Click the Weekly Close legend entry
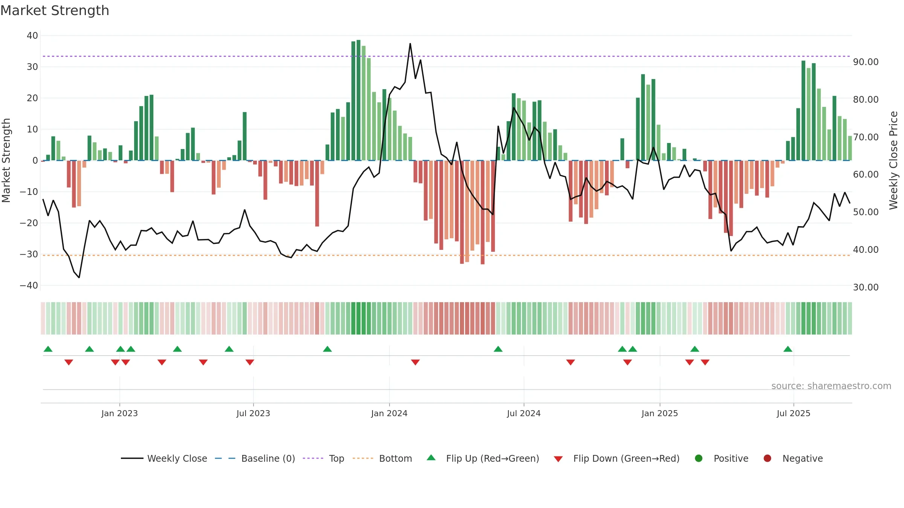Screen dimensions: 904x508 pos(164,458)
